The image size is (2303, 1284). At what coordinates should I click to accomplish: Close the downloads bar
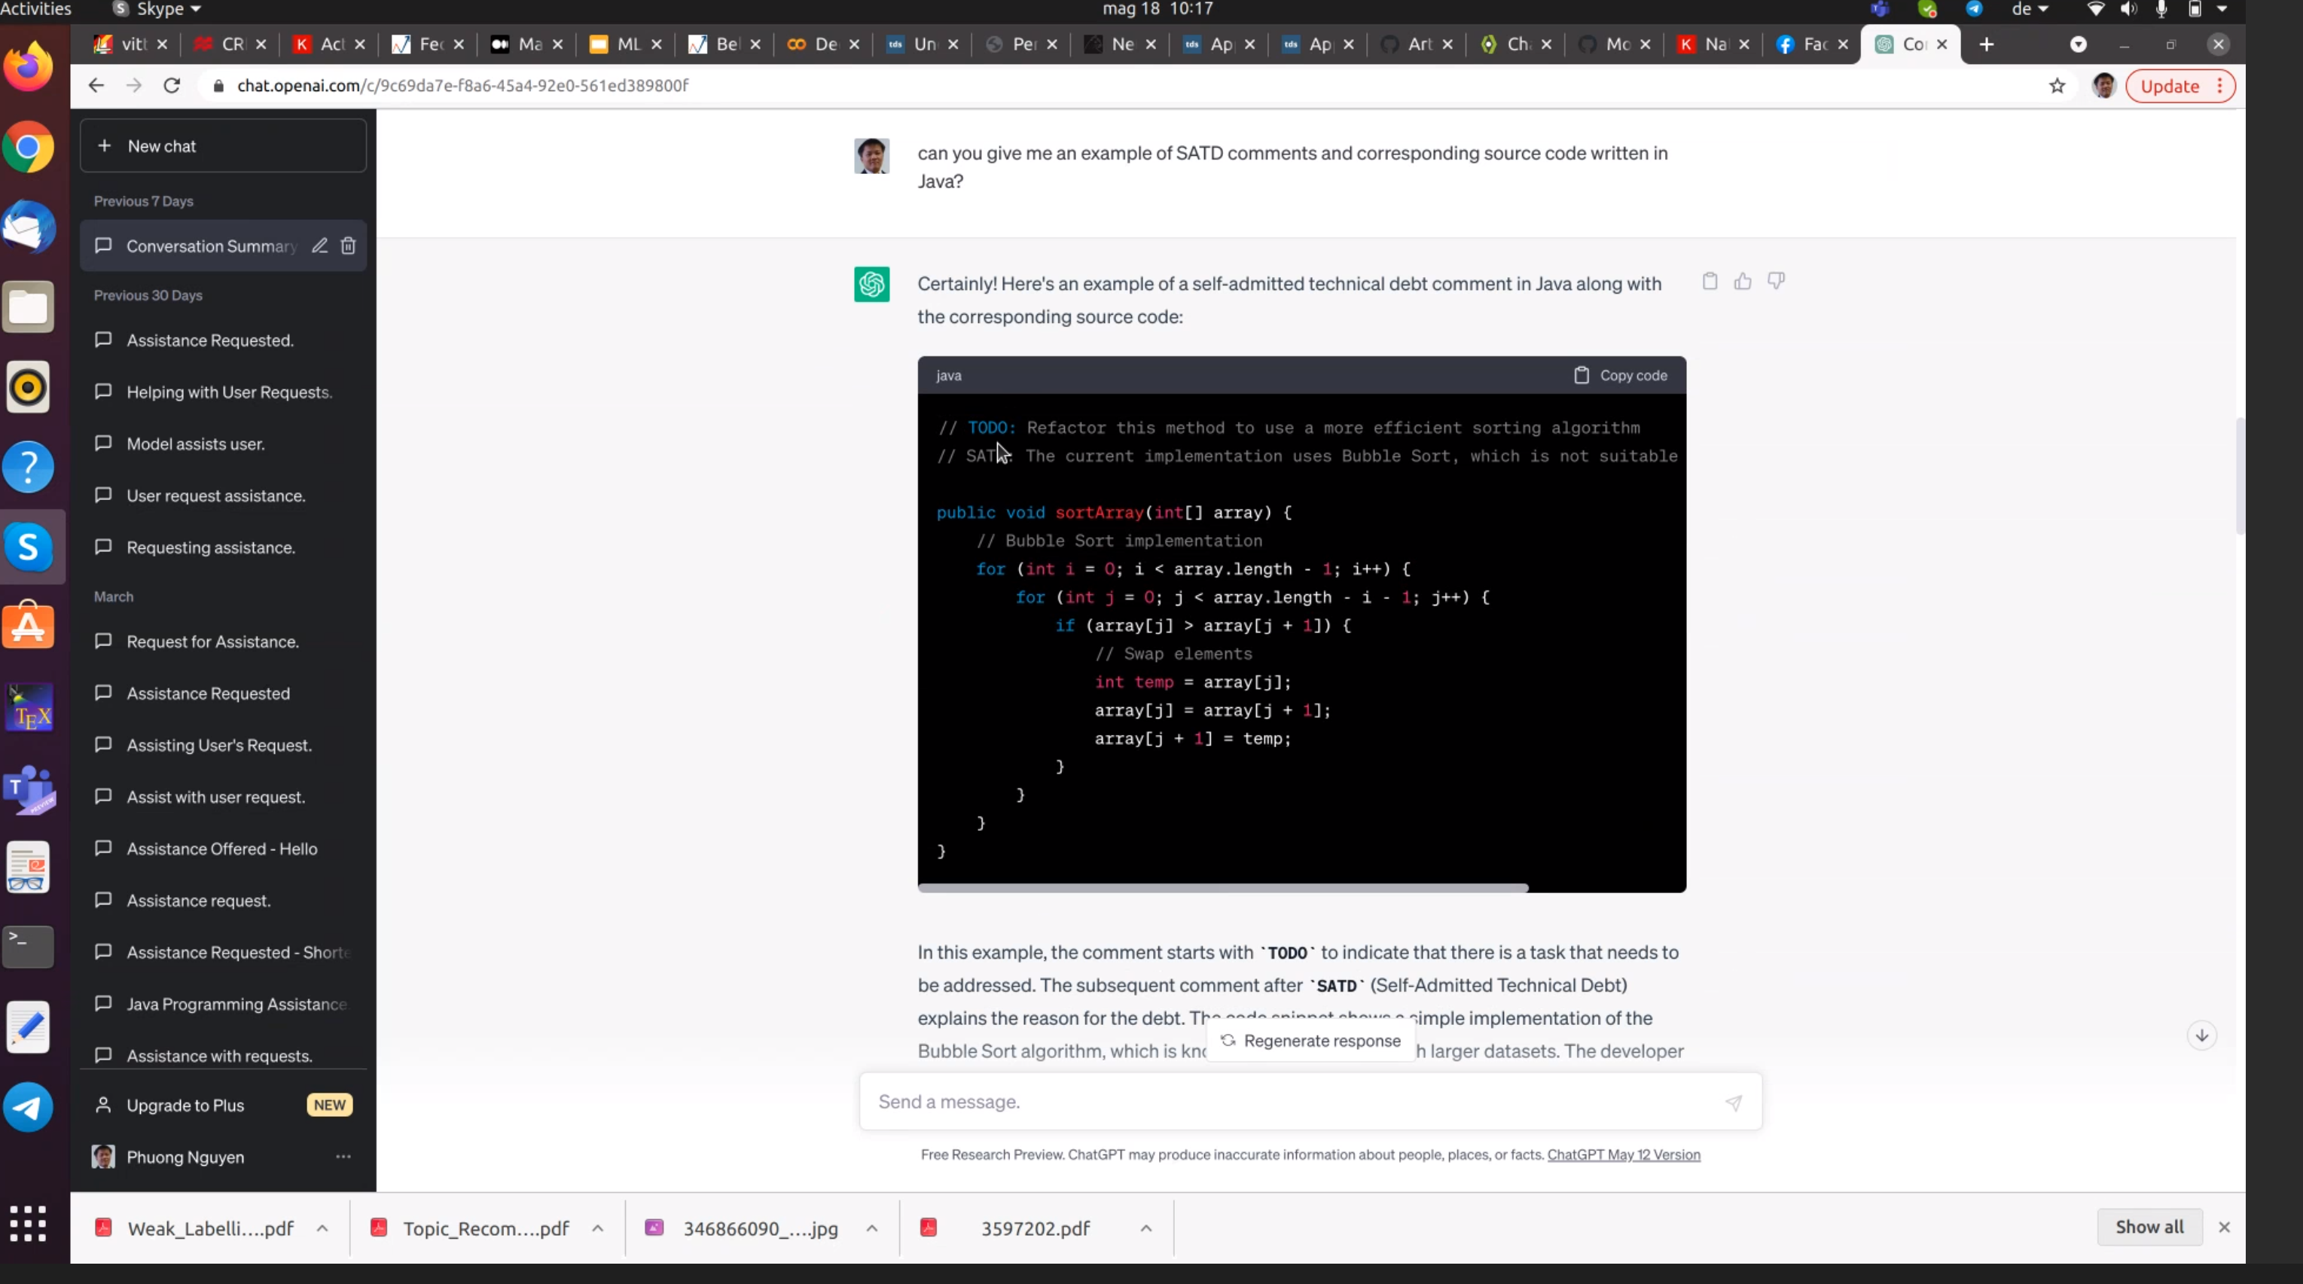click(x=2225, y=1228)
